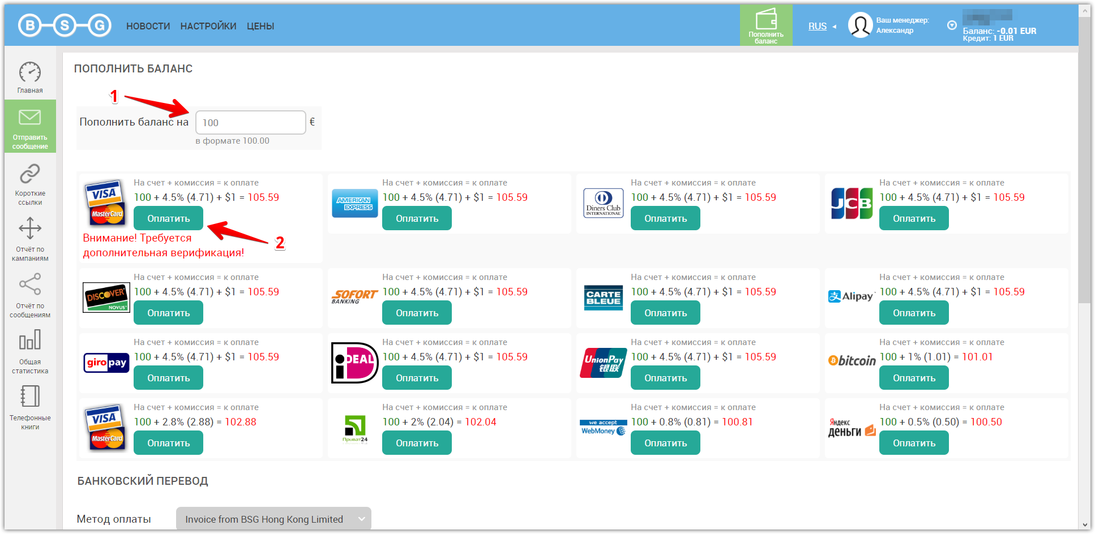Image resolution: width=1095 pixels, height=534 pixels.
Task: Open the НАСТРОЙКИ menu
Action: pos(208,26)
